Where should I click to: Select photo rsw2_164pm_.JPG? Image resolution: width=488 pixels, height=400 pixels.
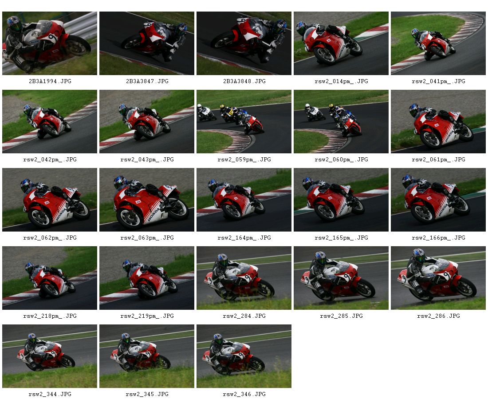(x=244, y=200)
